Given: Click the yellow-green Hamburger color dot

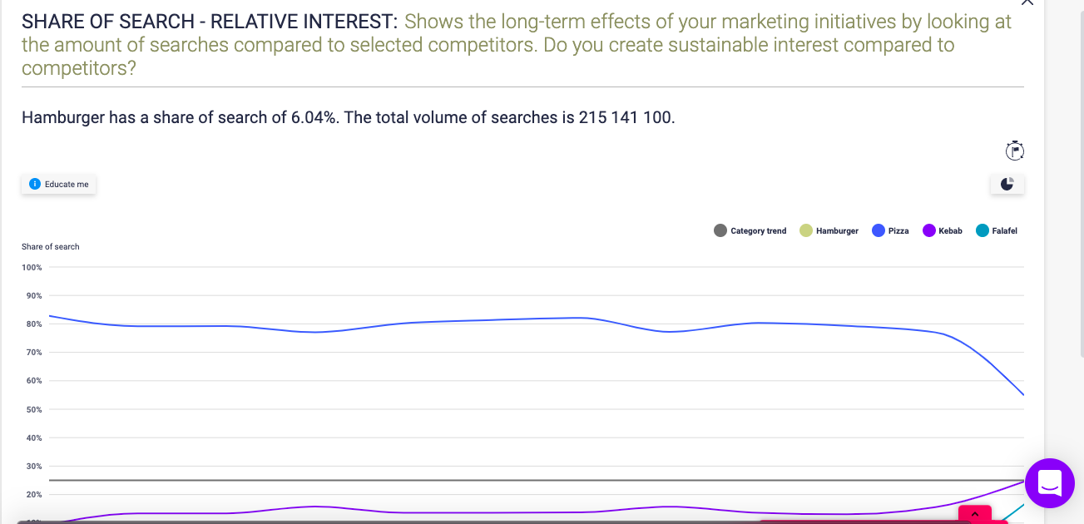Looking at the screenshot, I should point(806,230).
